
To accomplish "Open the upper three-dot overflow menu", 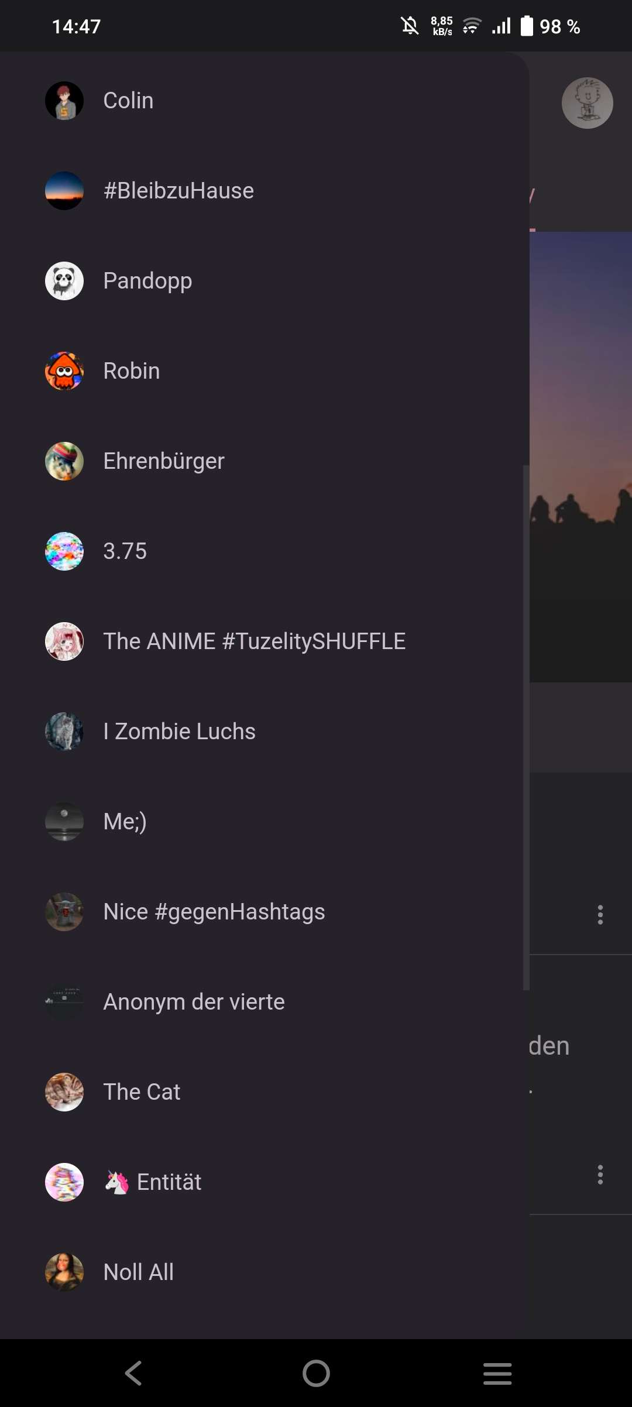I will coord(600,915).
